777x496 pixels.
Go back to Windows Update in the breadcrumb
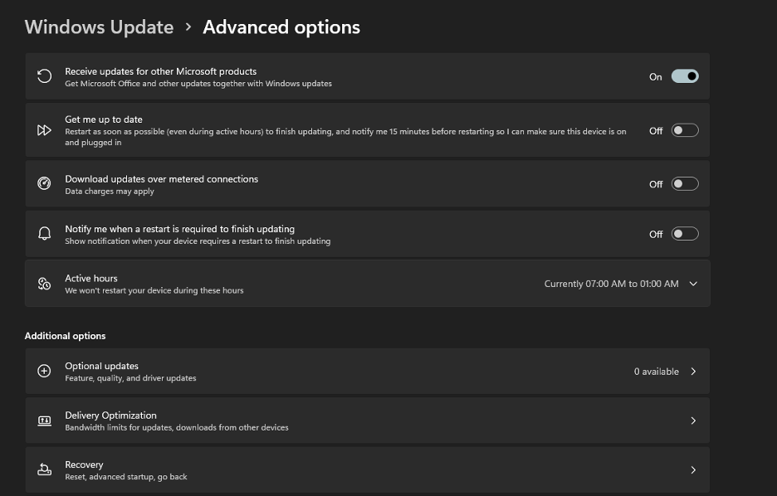click(99, 27)
